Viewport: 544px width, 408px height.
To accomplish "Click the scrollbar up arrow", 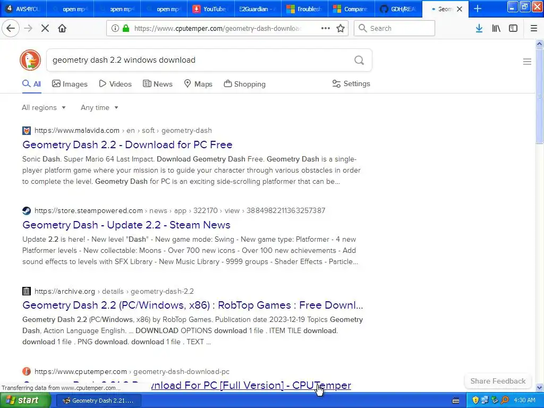I will [539, 44].
